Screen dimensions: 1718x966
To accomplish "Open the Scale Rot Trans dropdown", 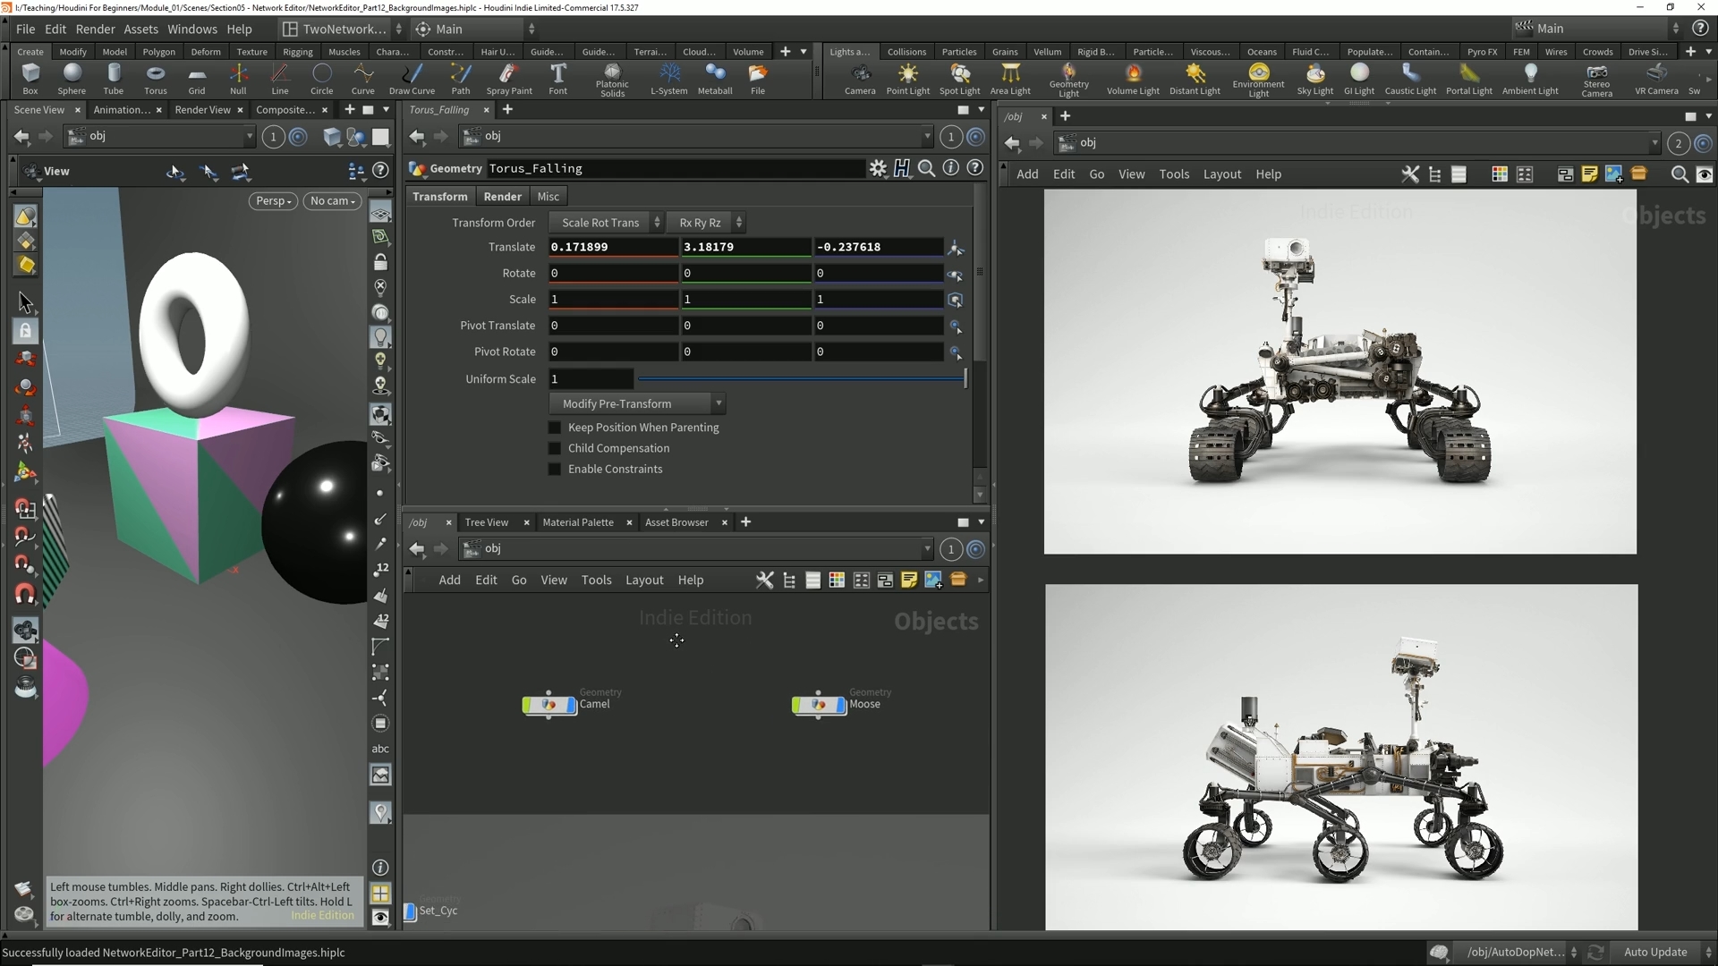I will [x=606, y=223].
